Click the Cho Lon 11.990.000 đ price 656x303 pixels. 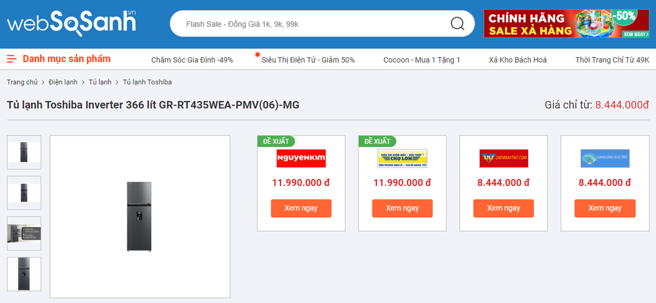(x=402, y=183)
